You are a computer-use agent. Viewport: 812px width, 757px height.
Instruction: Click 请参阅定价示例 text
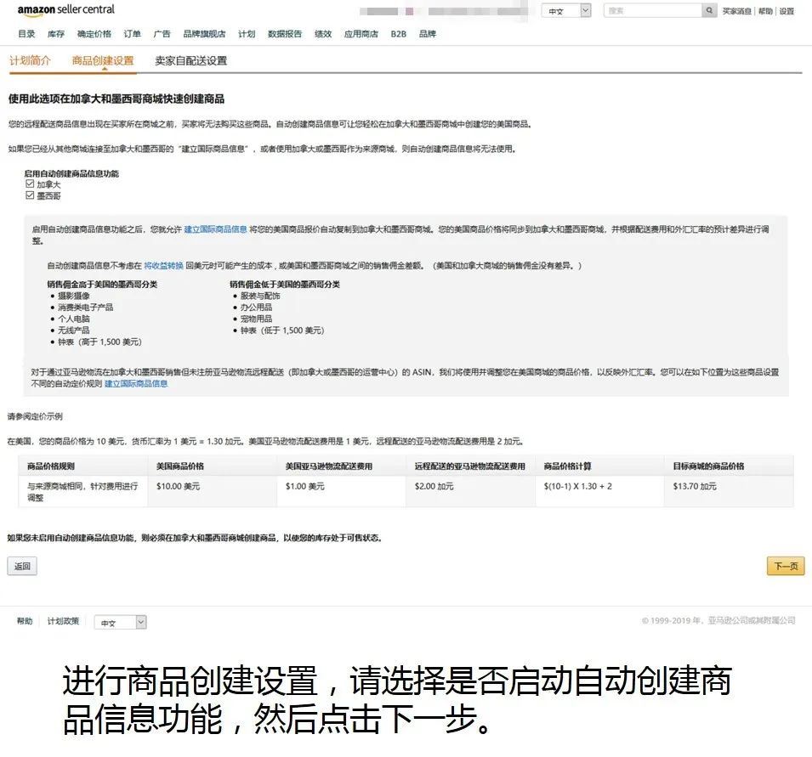pyautogui.click(x=35, y=416)
